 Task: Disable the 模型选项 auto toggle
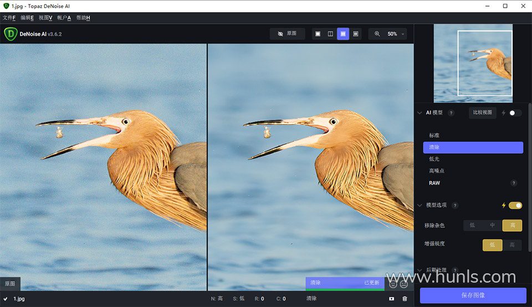point(515,205)
